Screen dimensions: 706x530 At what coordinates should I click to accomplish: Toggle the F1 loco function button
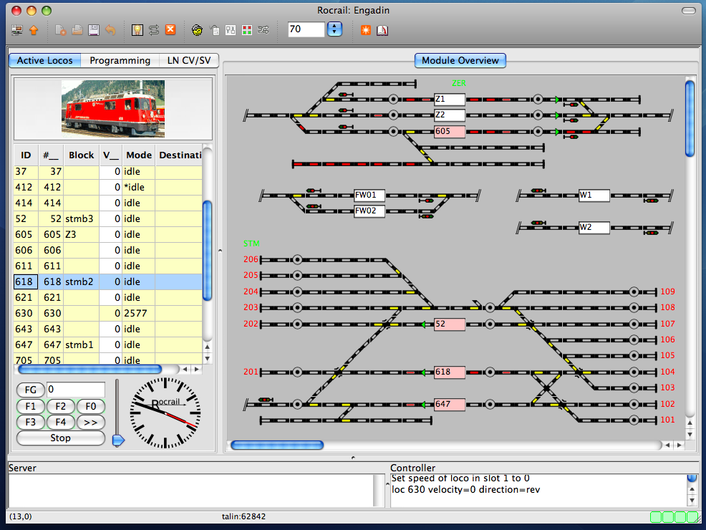point(30,406)
